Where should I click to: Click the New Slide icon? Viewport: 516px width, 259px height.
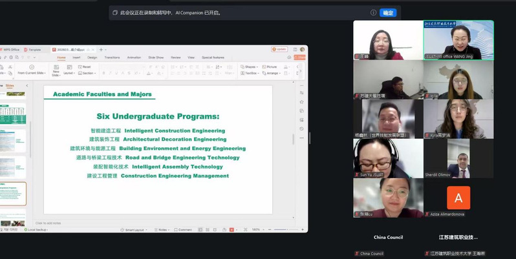pos(56,68)
